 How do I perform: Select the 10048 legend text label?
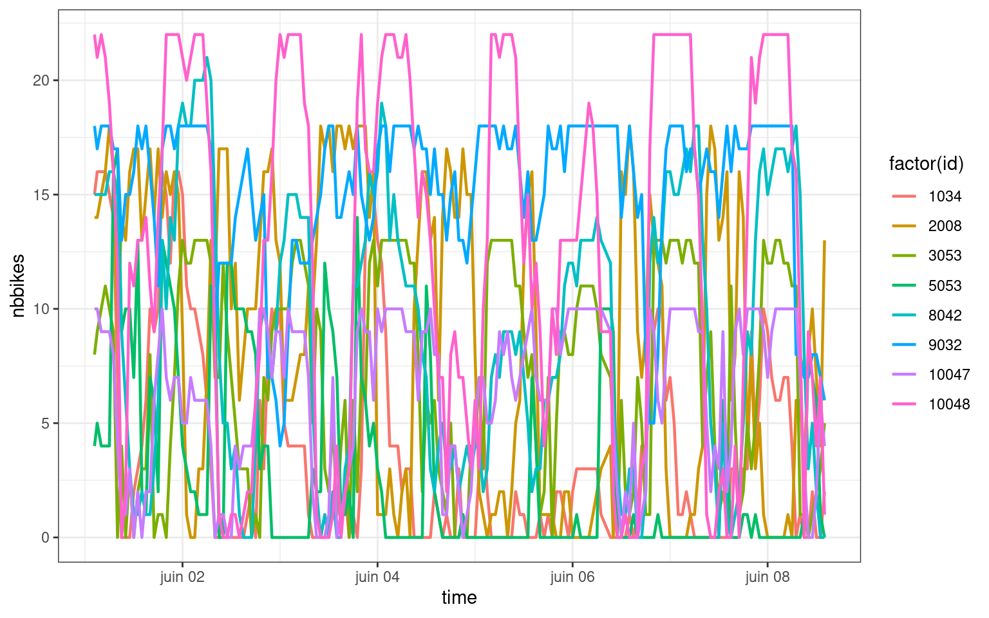tap(949, 404)
